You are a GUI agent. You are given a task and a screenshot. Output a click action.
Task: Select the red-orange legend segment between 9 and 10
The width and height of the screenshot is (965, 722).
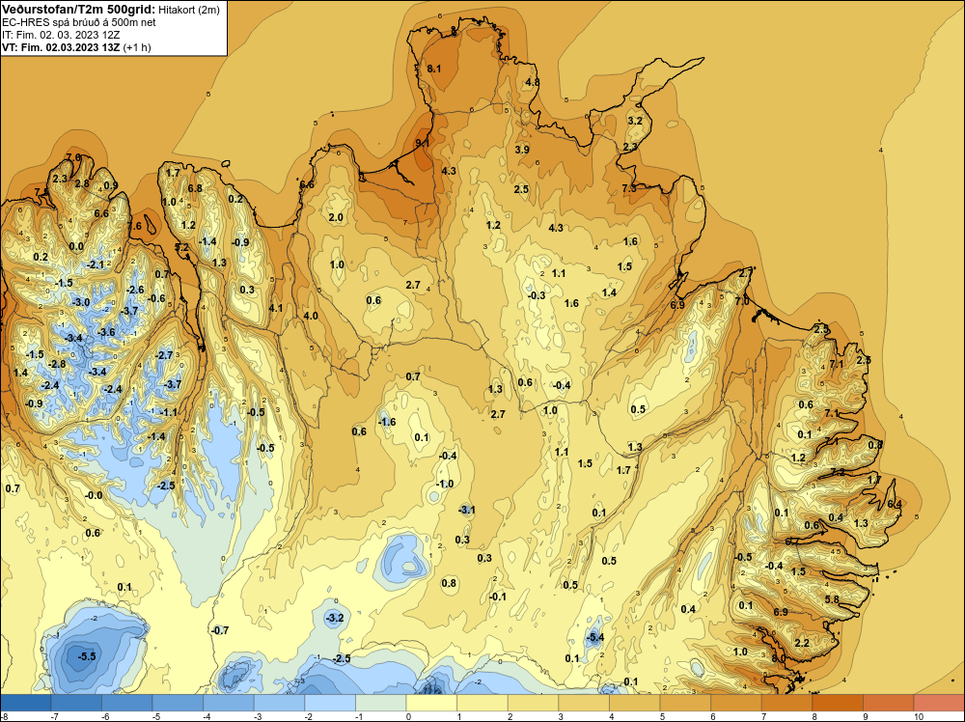(x=888, y=703)
